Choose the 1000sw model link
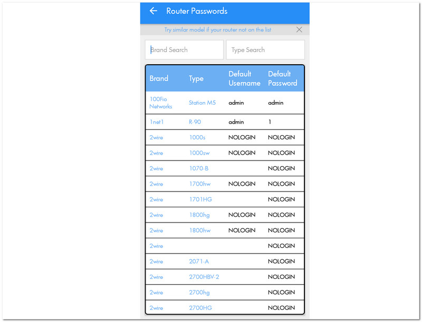This screenshot has height=322, width=422. (x=199, y=153)
